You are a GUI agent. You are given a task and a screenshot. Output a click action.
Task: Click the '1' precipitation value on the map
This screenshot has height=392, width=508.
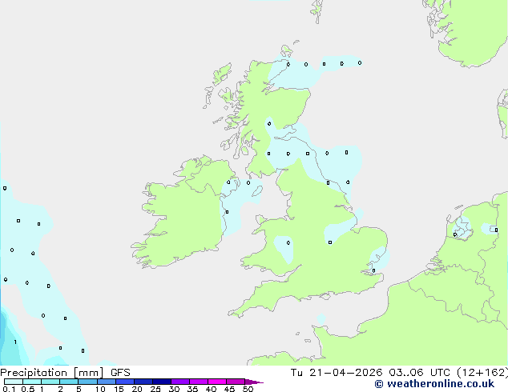pyautogui.click(x=15, y=342)
